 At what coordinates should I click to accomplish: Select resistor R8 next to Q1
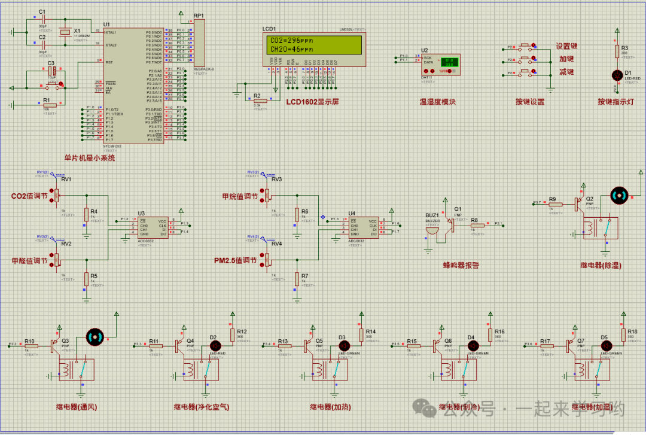point(477,226)
